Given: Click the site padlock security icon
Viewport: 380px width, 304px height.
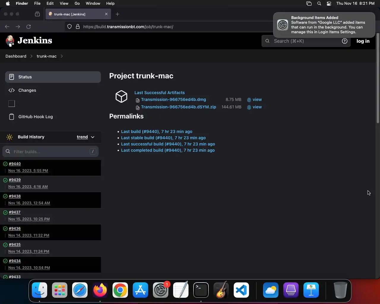Looking at the screenshot, I should [78, 27].
